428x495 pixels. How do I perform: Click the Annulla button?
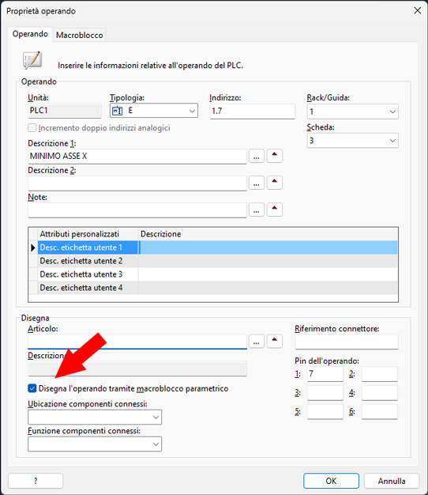tap(392, 481)
